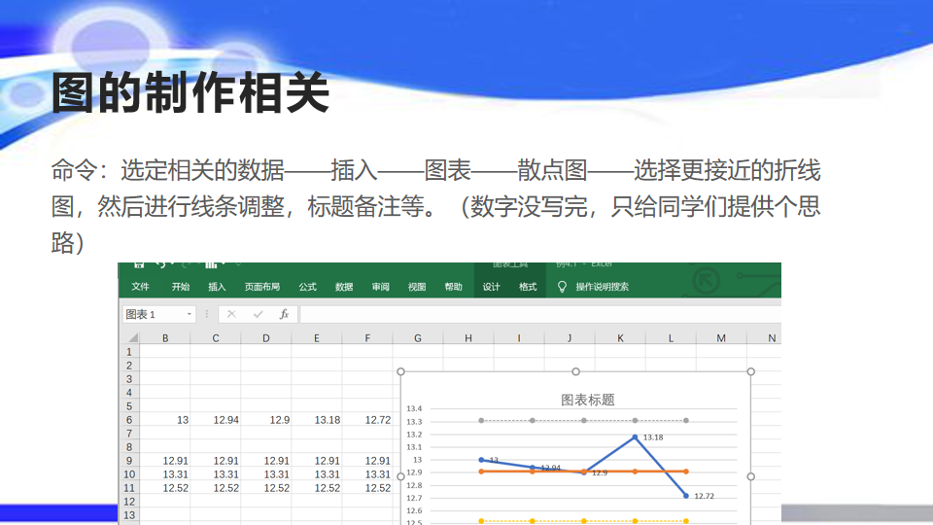
Task: Click the 12.72 data label on chart
Action: tap(704, 496)
